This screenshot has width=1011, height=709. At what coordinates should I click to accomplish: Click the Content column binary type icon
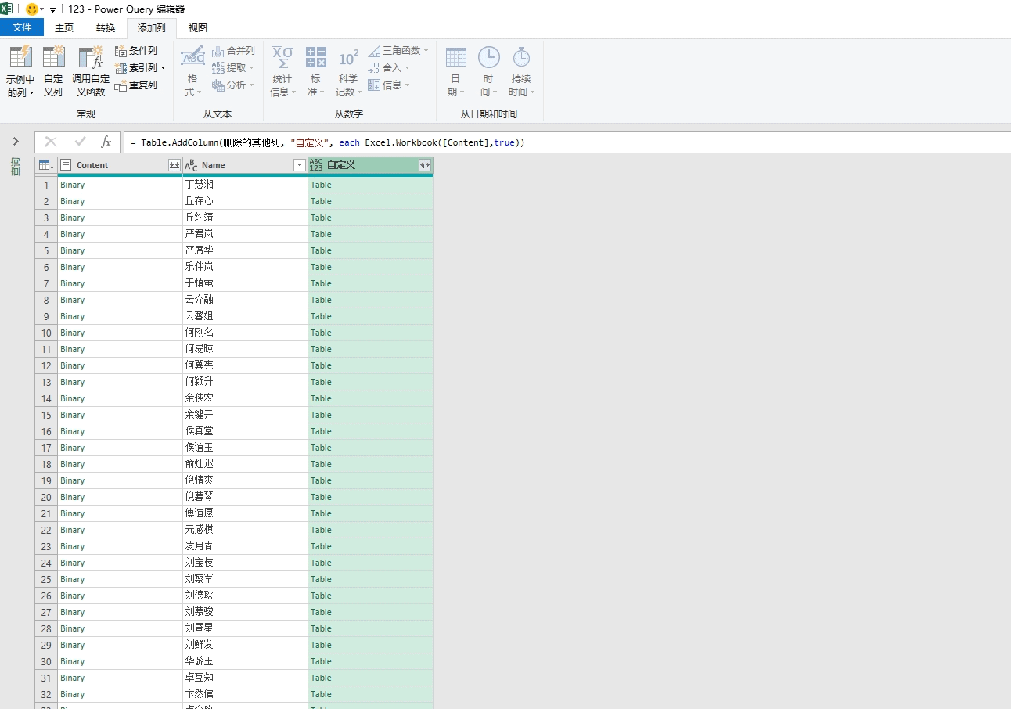[x=66, y=165]
